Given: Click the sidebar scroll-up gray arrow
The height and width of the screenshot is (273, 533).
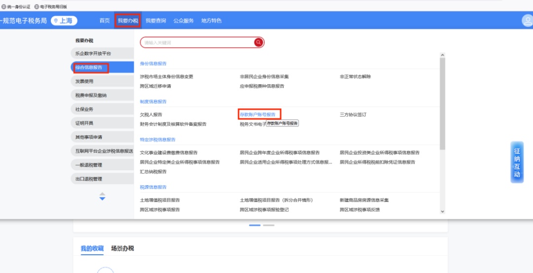Looking at the screenshot, I should [102, 194].
